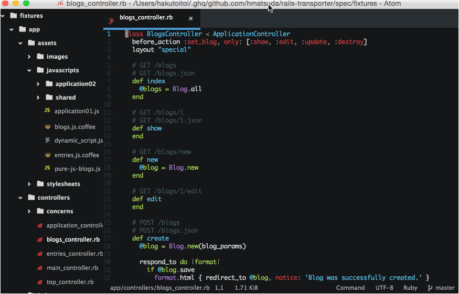Collapse the controllers folder
This screenshot has height=294, width=459.
(x=20, y=198)
